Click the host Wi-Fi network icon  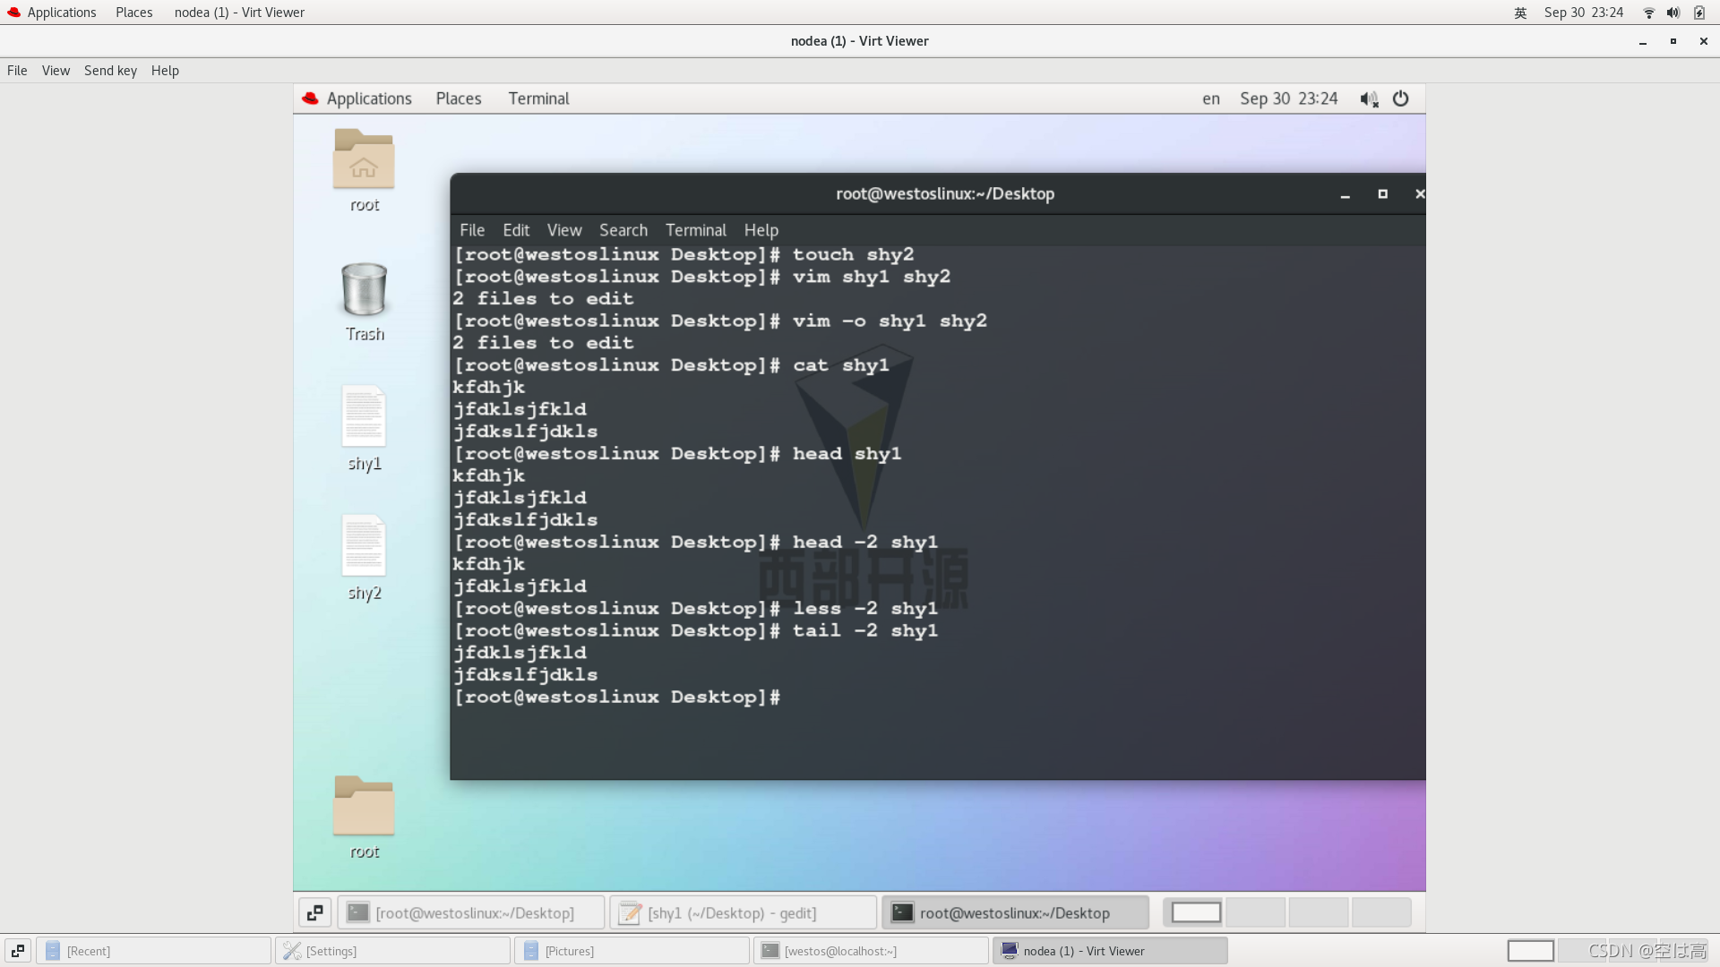click(1648, 13)
